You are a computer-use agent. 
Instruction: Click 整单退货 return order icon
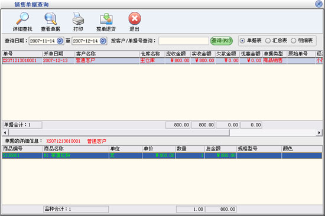[x=106, y=21]
